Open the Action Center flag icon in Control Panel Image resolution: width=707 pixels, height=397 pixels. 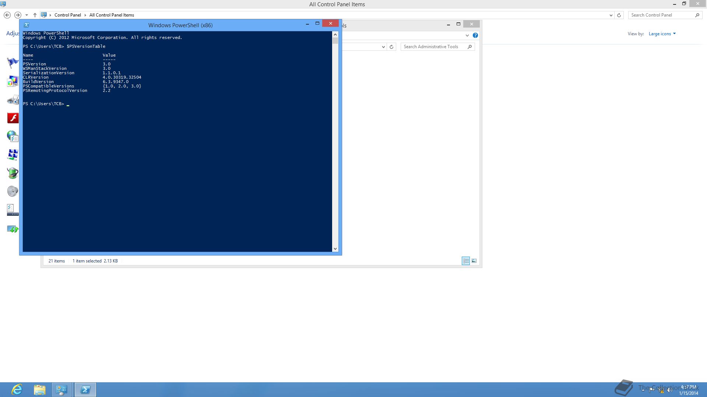(13, 63)
